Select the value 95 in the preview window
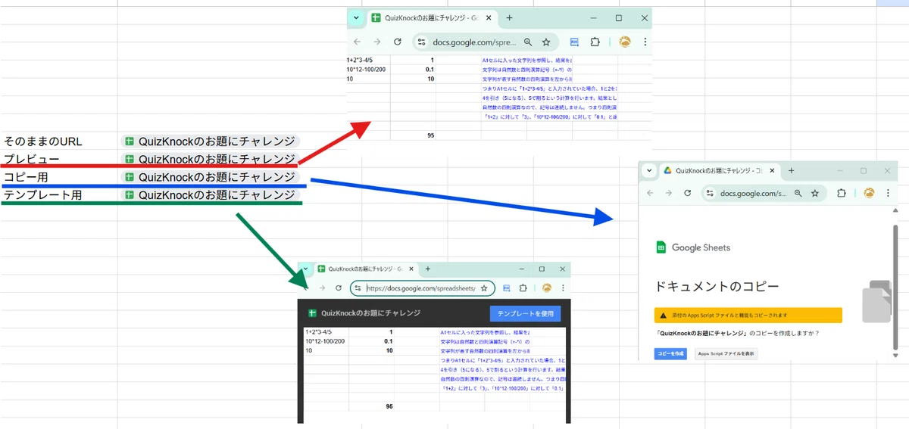 430,135
